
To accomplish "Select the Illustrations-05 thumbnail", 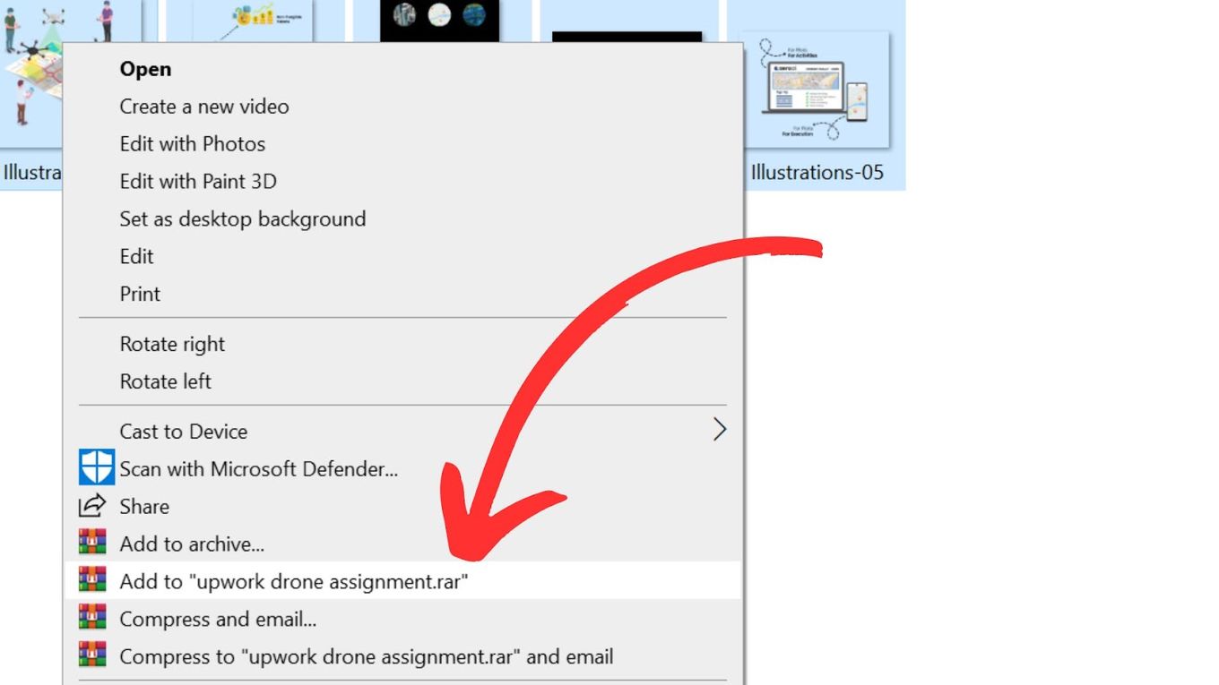I will click(x=819, y=90).
